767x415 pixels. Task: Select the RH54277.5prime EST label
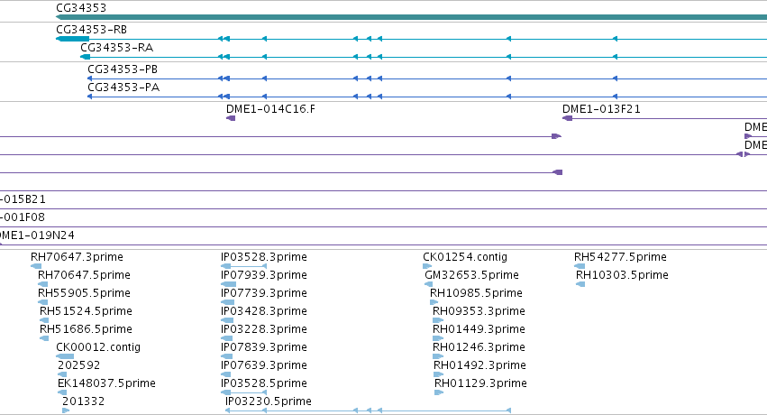point(620,257)
